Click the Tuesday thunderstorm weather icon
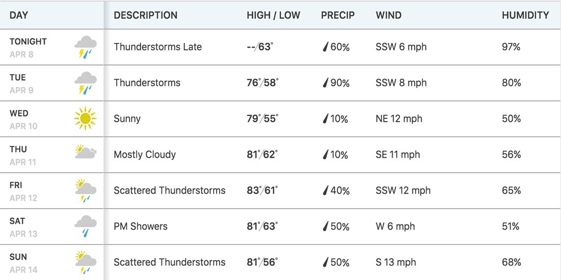 85,83
